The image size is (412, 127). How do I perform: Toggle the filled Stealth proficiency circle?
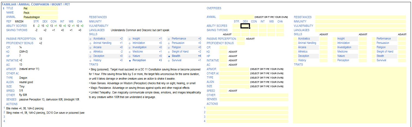[x=169, y=56]
